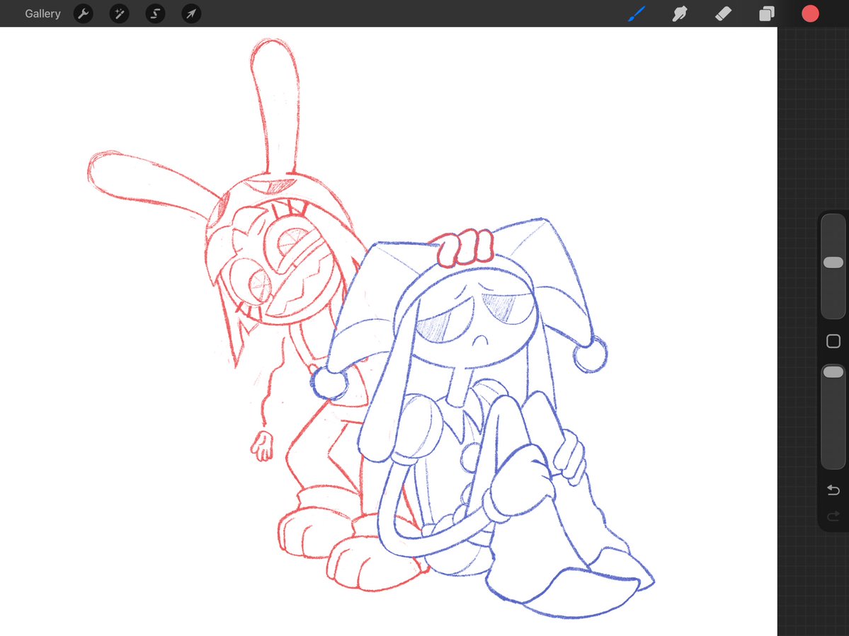Select the Smudge tool
The width and height of the screenshot is (849, 636).
680,13
